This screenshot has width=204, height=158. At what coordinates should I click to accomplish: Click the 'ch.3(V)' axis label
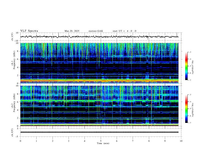(x=12, y=133)
